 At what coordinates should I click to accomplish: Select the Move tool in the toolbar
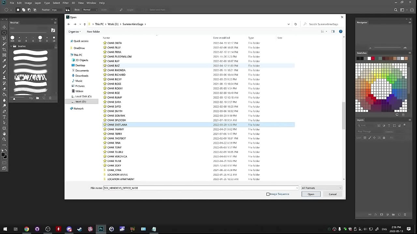(x=4, y=27)
